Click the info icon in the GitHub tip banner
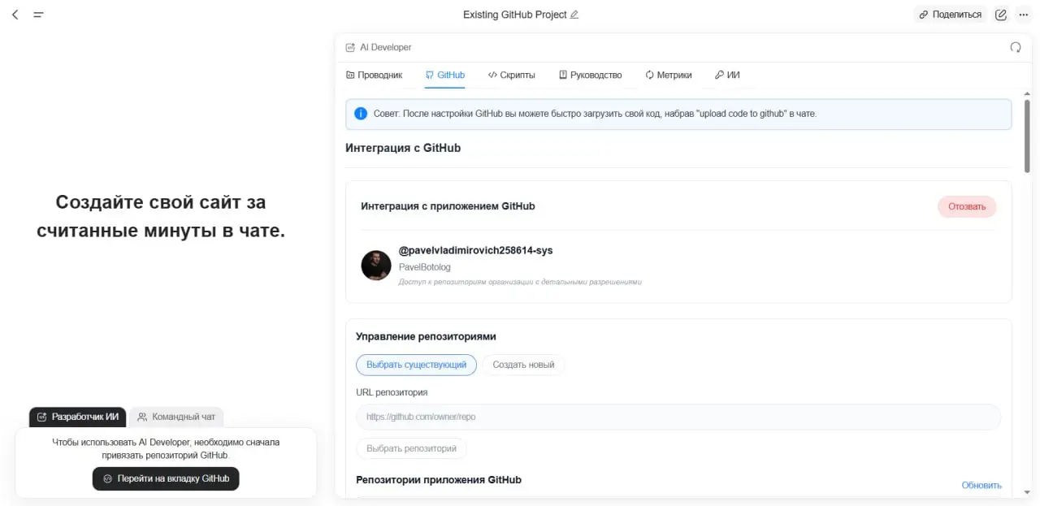The image size is (1040, 506). (361, 114)
